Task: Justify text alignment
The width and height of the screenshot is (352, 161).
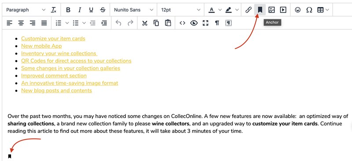Action: [x=44, y=23]
